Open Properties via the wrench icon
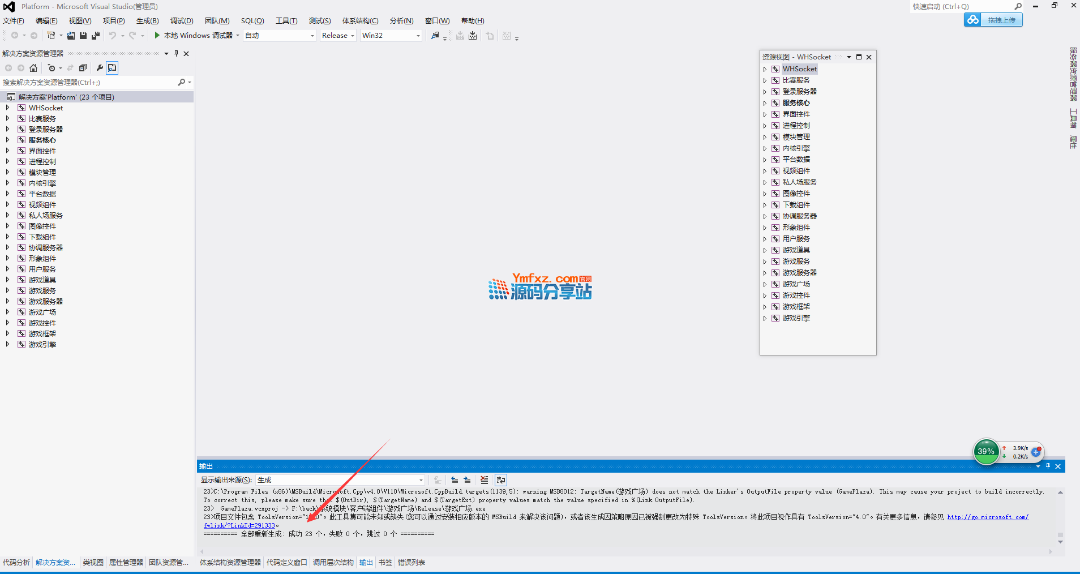The width and height of the screenshot is (1080, 574). coord(100,68)
